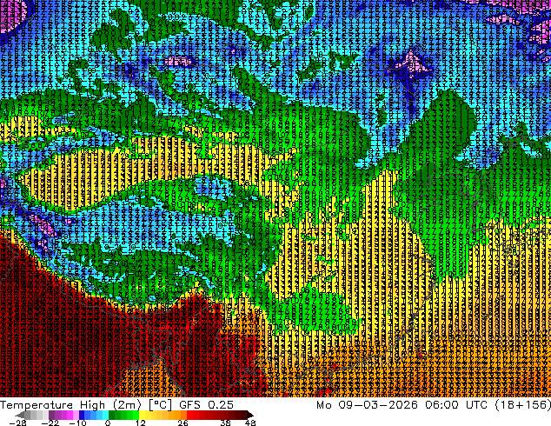This screenshot has width=551, height=426.
Task: Click the dark green swatch in the legend
Action: tap(111, 415)
